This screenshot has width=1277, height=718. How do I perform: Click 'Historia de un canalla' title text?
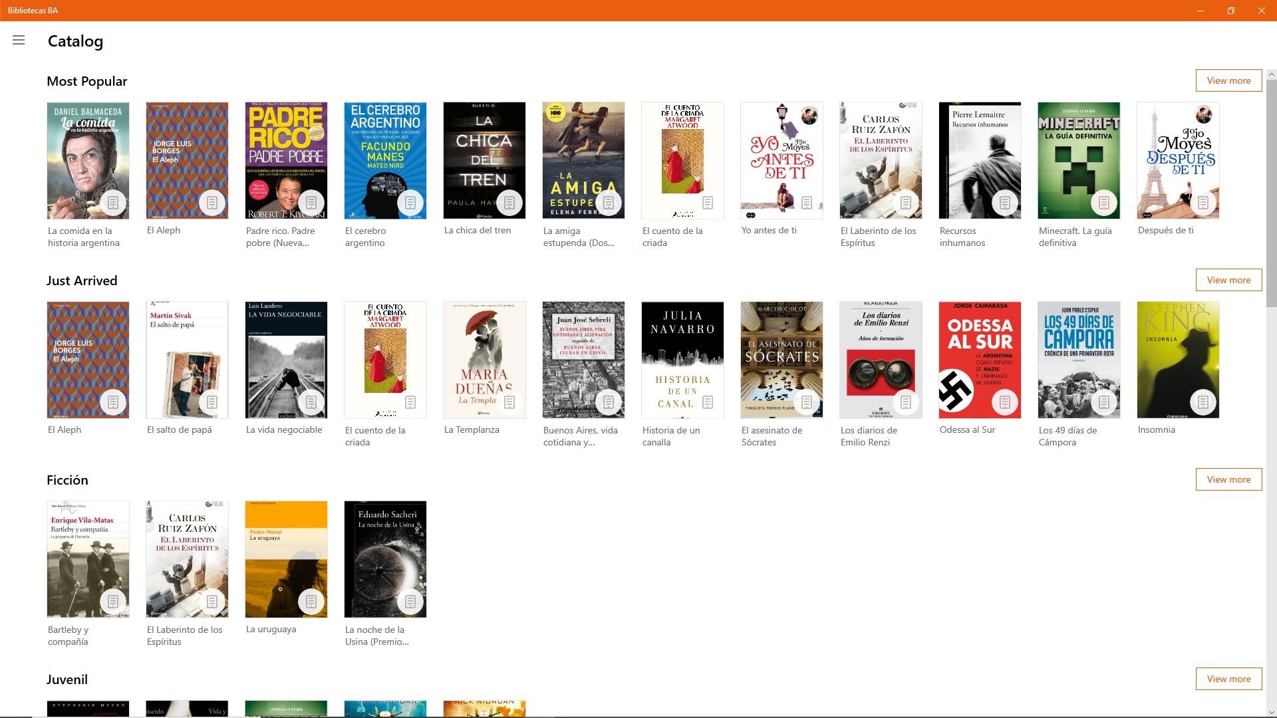click(671, 436)
